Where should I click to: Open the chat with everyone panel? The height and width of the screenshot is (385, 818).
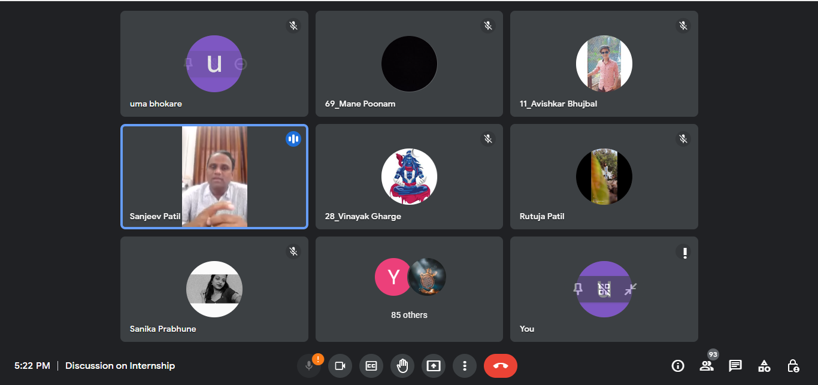coord(735,366)
